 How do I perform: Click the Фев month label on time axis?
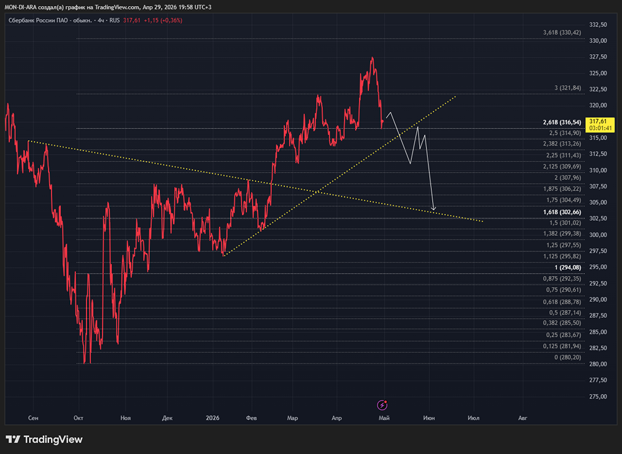click(x=251, y=418)
